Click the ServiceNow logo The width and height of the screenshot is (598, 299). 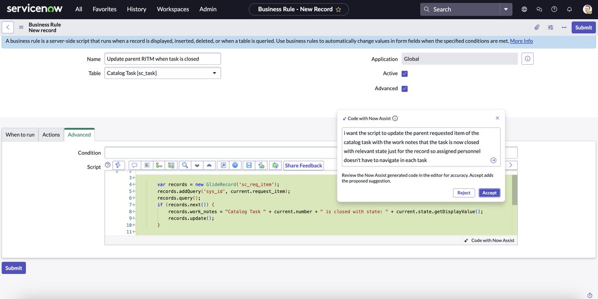pyautogui.click(x=34, y=9)
